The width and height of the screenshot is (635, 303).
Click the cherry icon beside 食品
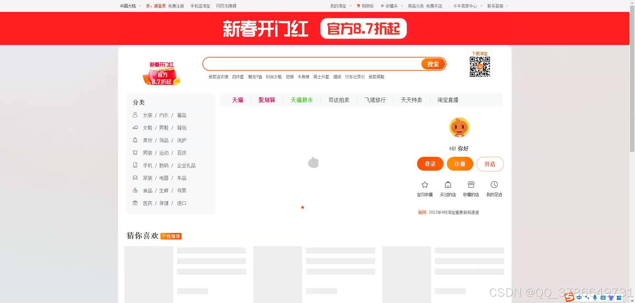(135, 190)
